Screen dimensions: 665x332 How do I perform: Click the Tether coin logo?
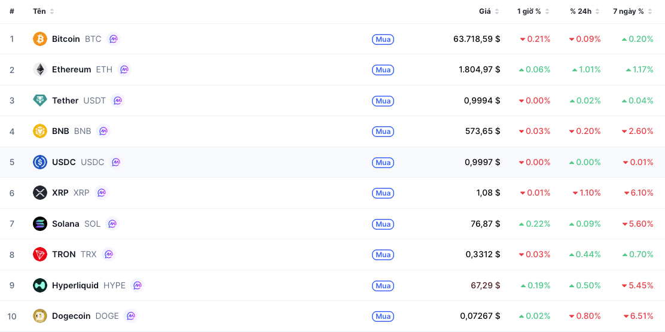40,100
